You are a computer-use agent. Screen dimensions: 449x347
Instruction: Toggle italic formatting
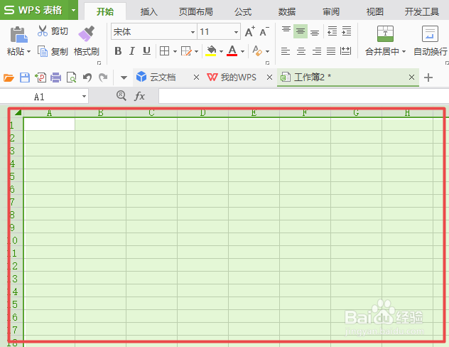coord(131,51)
